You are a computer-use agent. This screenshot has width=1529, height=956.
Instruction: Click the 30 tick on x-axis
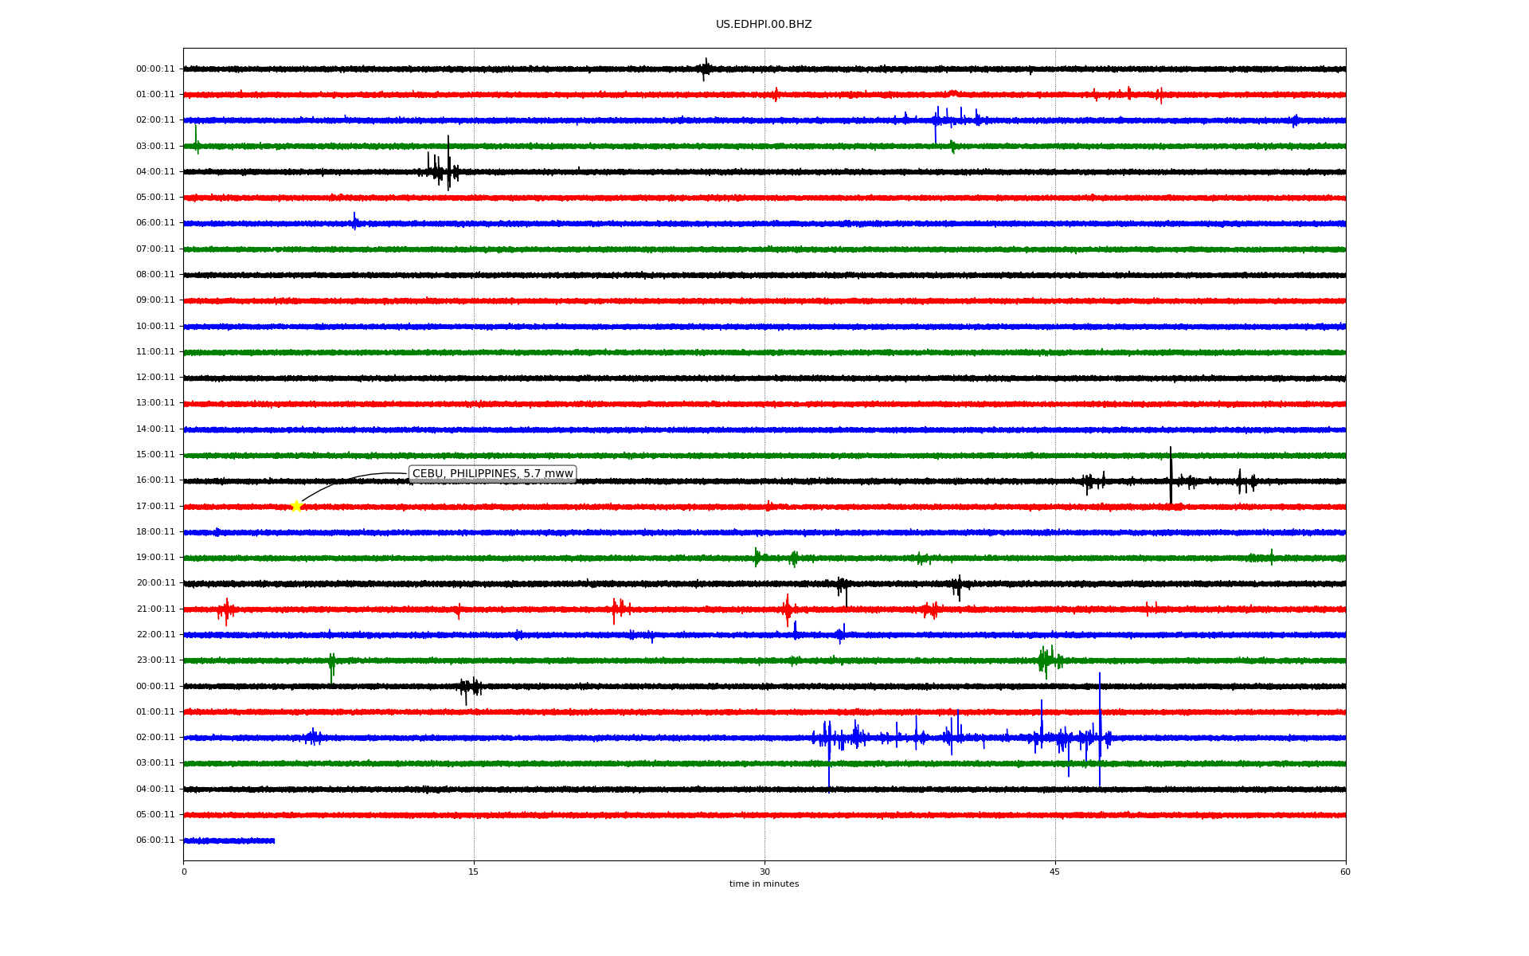(764, 872)
